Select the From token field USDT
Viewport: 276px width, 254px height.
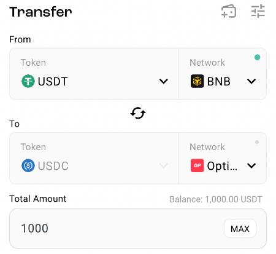(94, 74)
